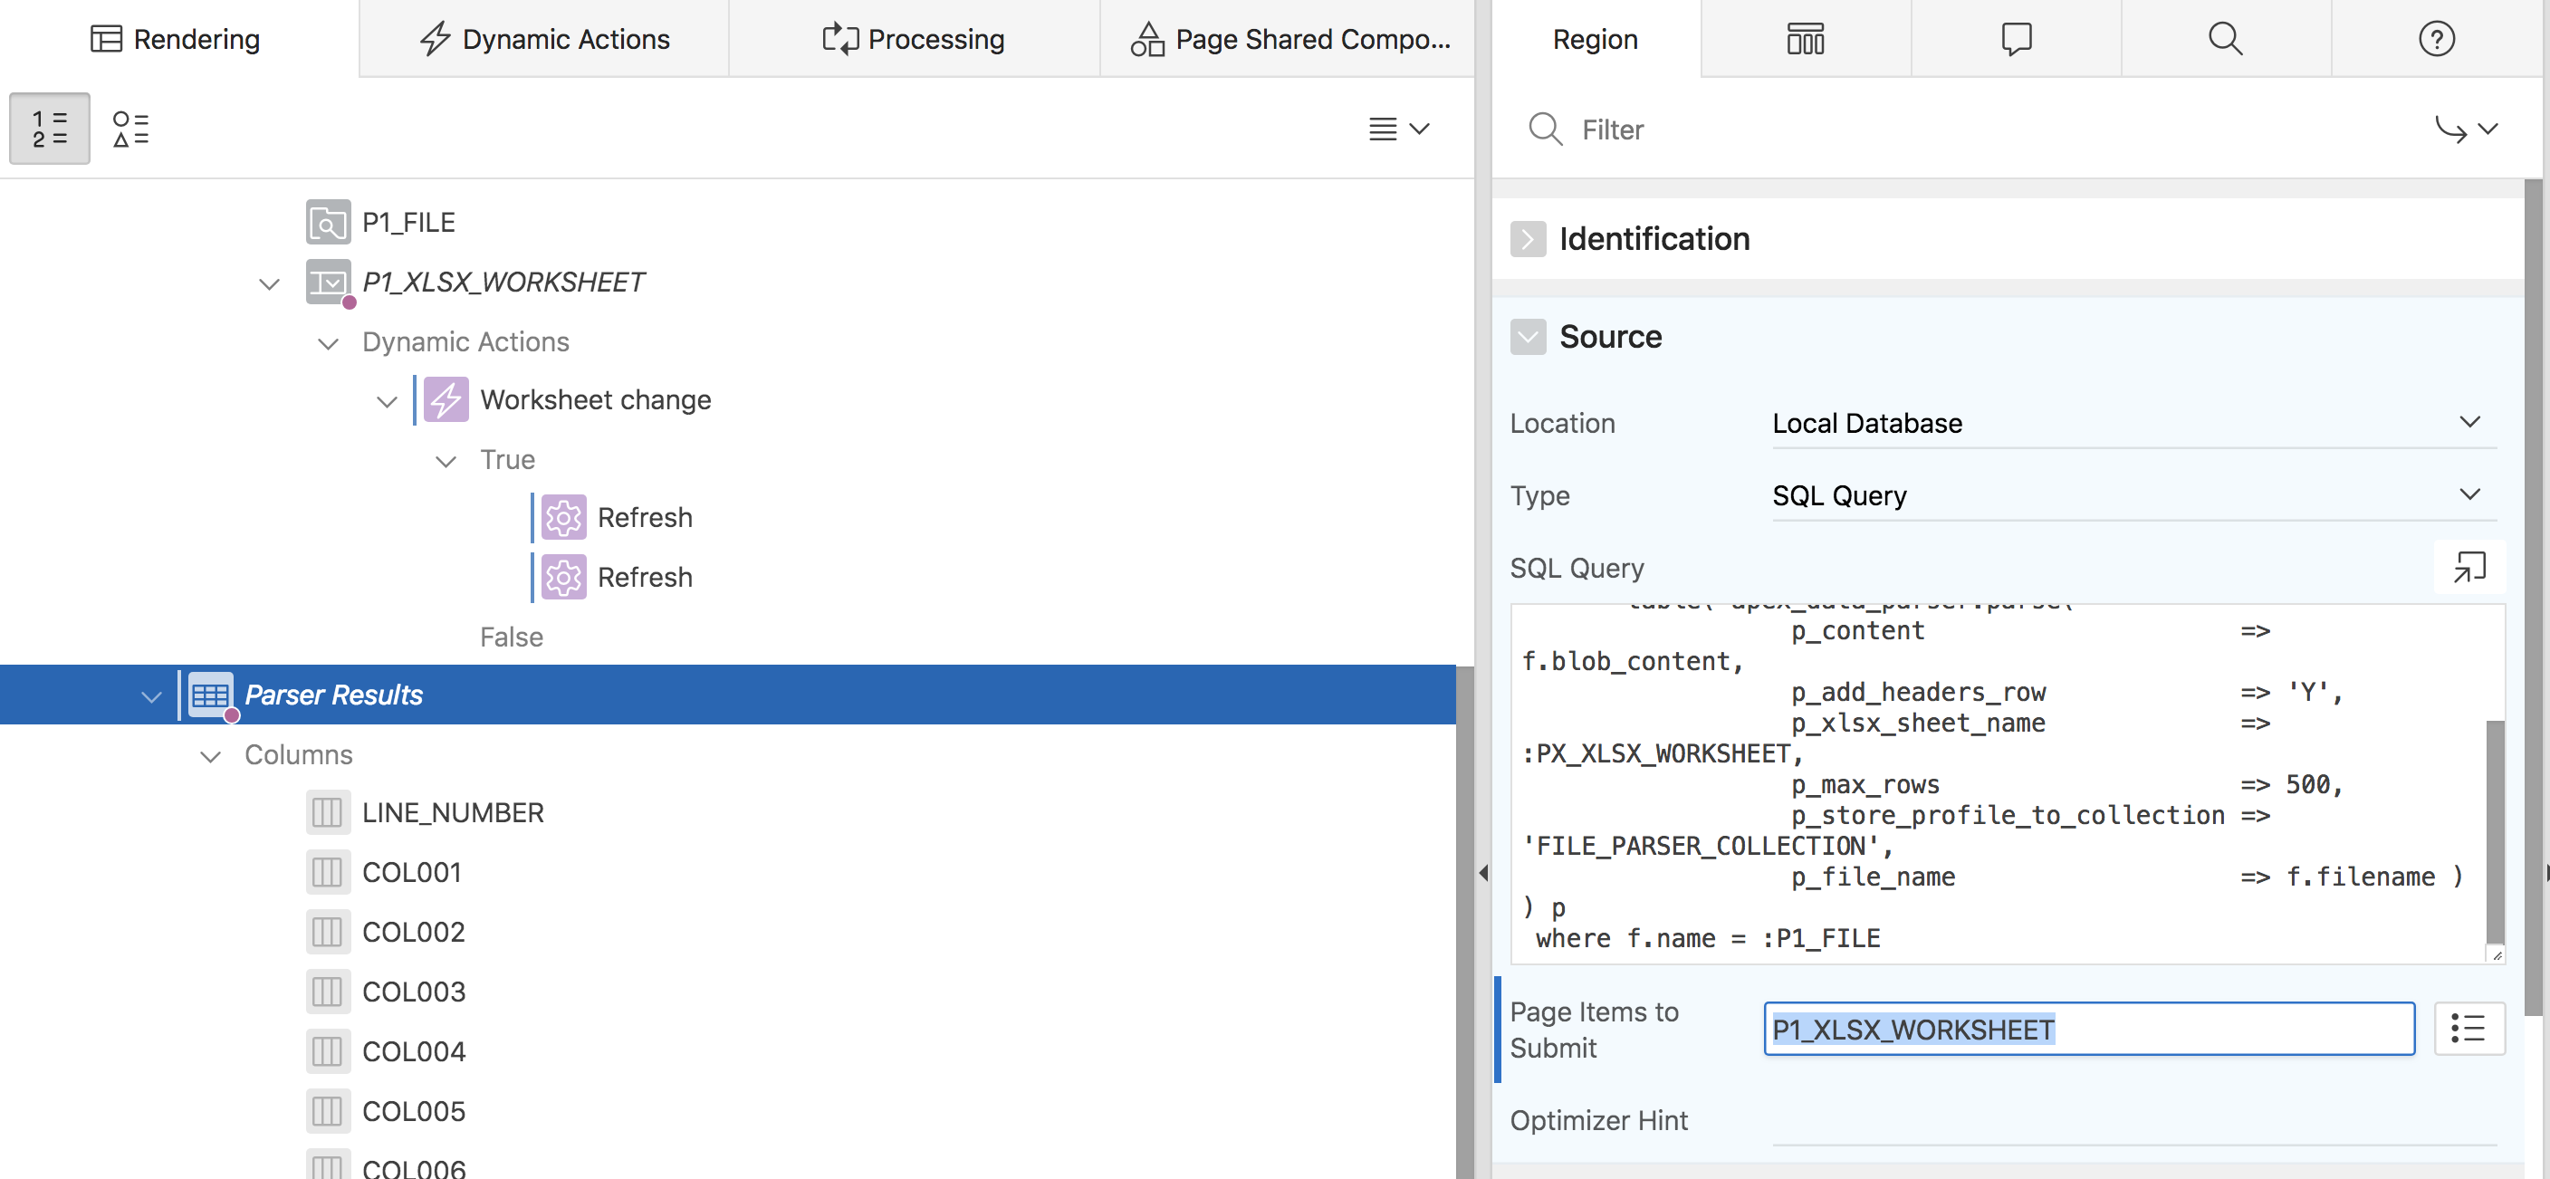
Task: Collapse the Parser Results region node
Action: coord(151,696)
